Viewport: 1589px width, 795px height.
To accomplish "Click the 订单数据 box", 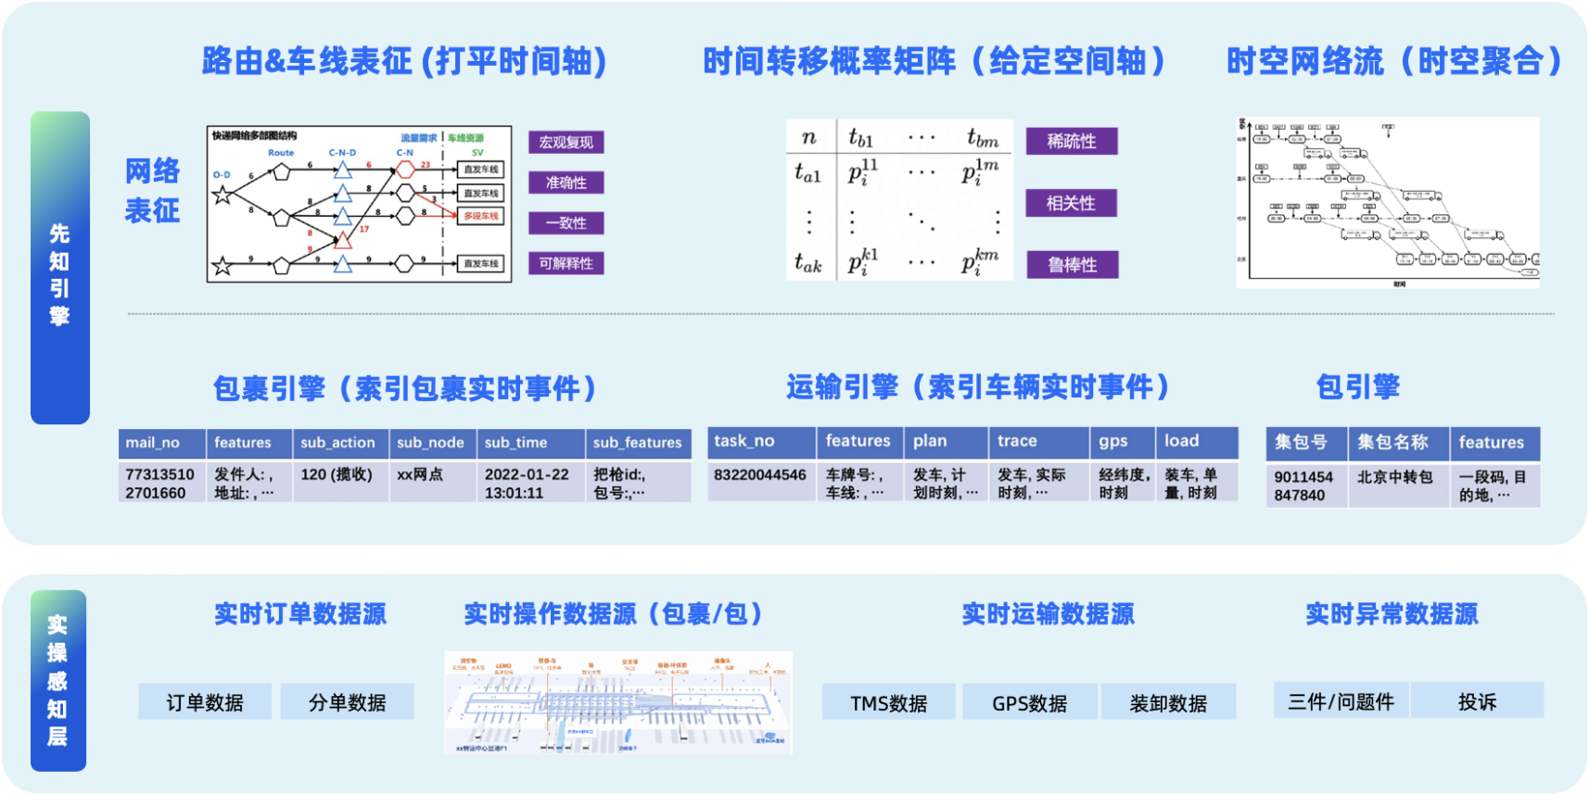I will (205, 702).
